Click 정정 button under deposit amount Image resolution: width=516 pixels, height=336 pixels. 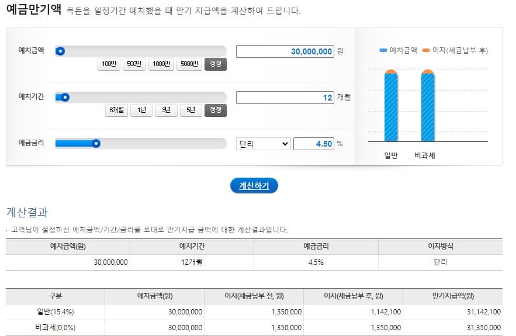216,64
